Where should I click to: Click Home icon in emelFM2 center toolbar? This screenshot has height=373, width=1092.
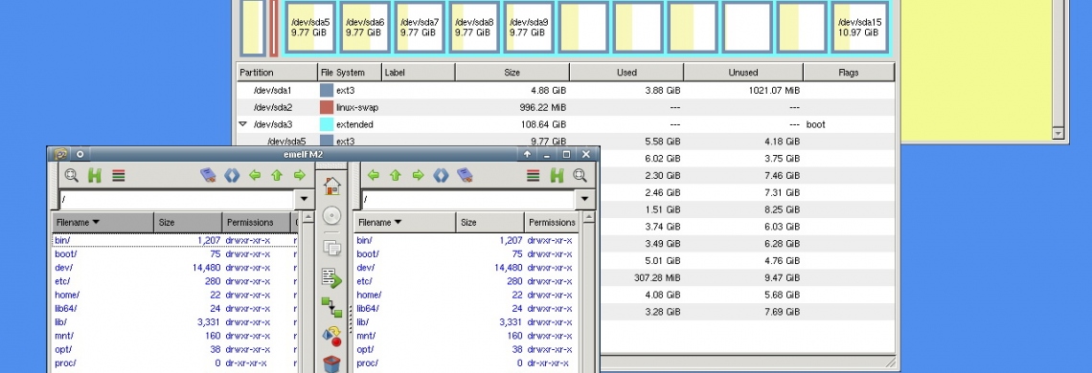tap(332, 186)
